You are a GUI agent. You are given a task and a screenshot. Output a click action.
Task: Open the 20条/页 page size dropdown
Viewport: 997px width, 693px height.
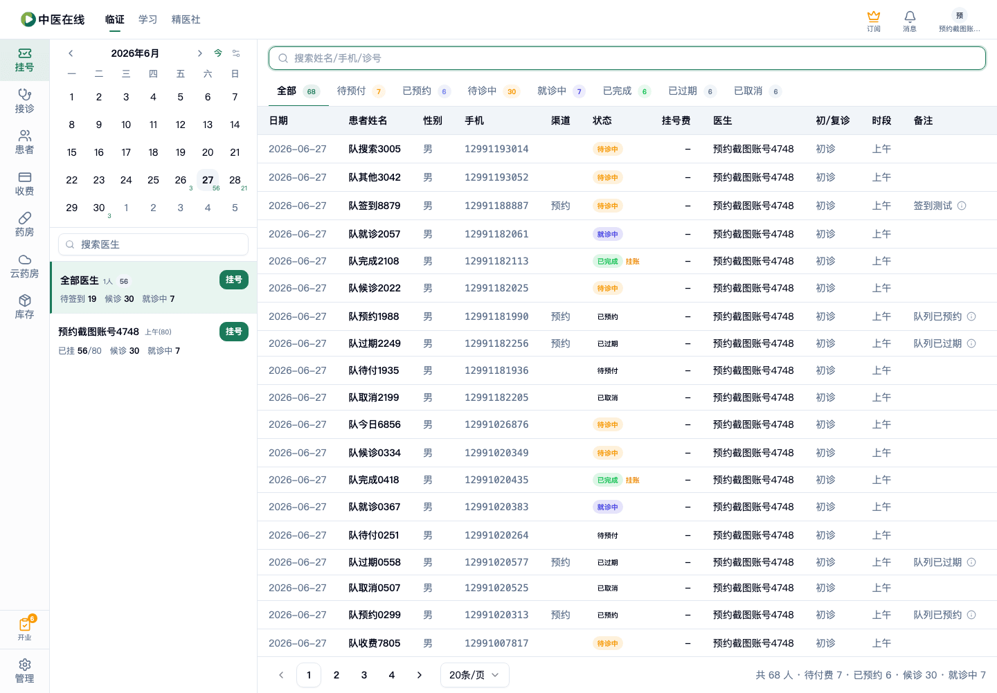(475, 675)
